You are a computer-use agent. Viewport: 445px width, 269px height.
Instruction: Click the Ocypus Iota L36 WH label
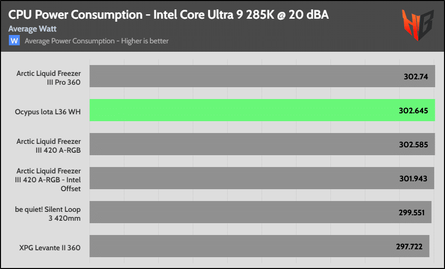click(48, 112)
